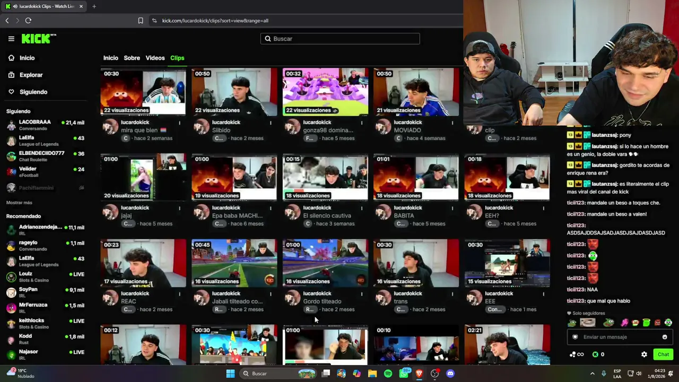The image size is (679, 382).
Task: Open ELBENDECIIDO777 channel in sidebar
Action: (x=46, y=156)
